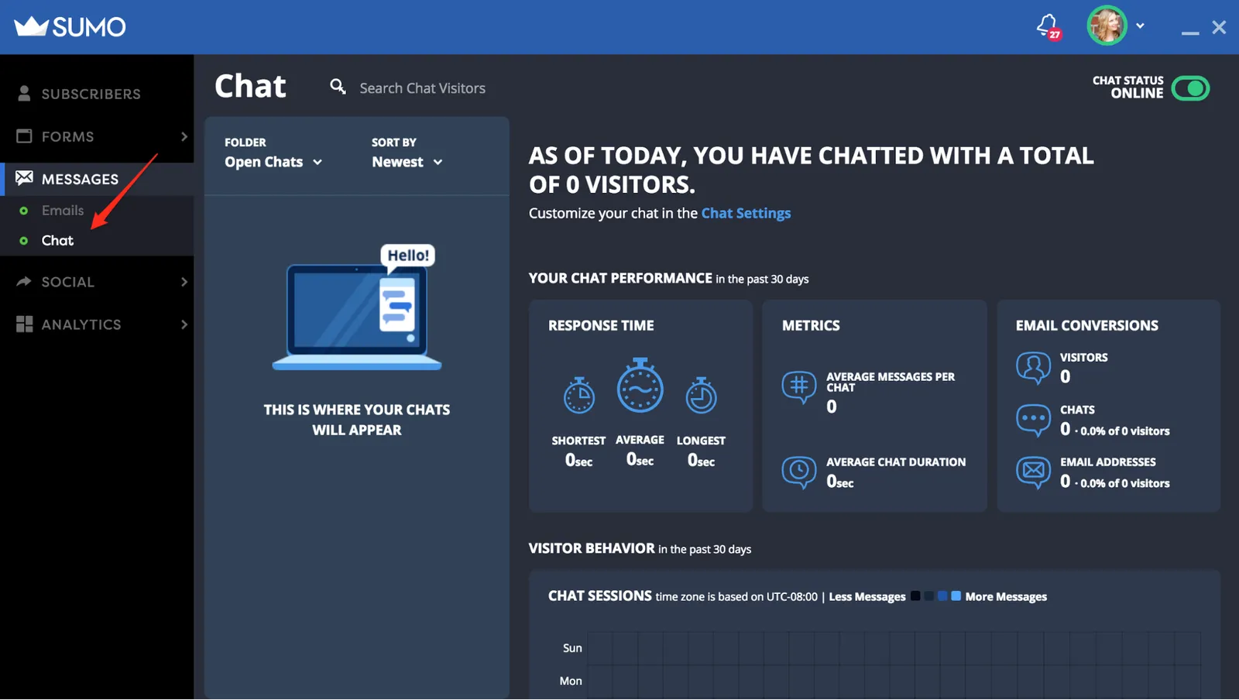Click the Average Chat Duration clock icon
The image size is (1239, 700).
[798, 472]
